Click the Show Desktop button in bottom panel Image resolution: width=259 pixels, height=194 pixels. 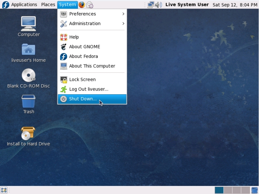tap(4, 190)
